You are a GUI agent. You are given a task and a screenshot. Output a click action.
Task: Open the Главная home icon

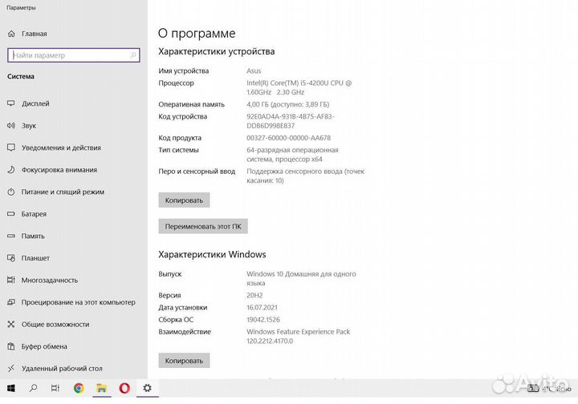click(x=11, y=34)
